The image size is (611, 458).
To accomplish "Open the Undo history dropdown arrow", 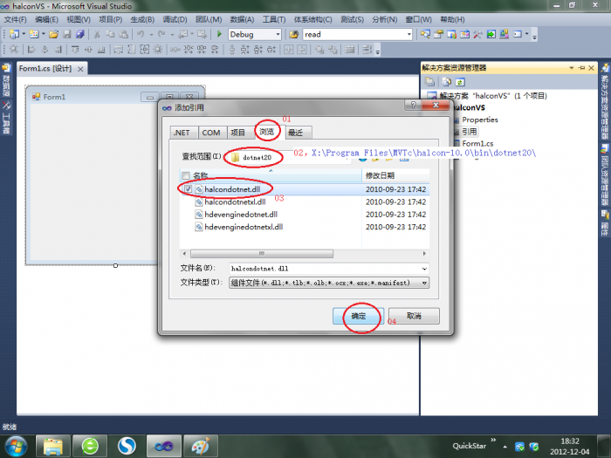I will 151,34.
